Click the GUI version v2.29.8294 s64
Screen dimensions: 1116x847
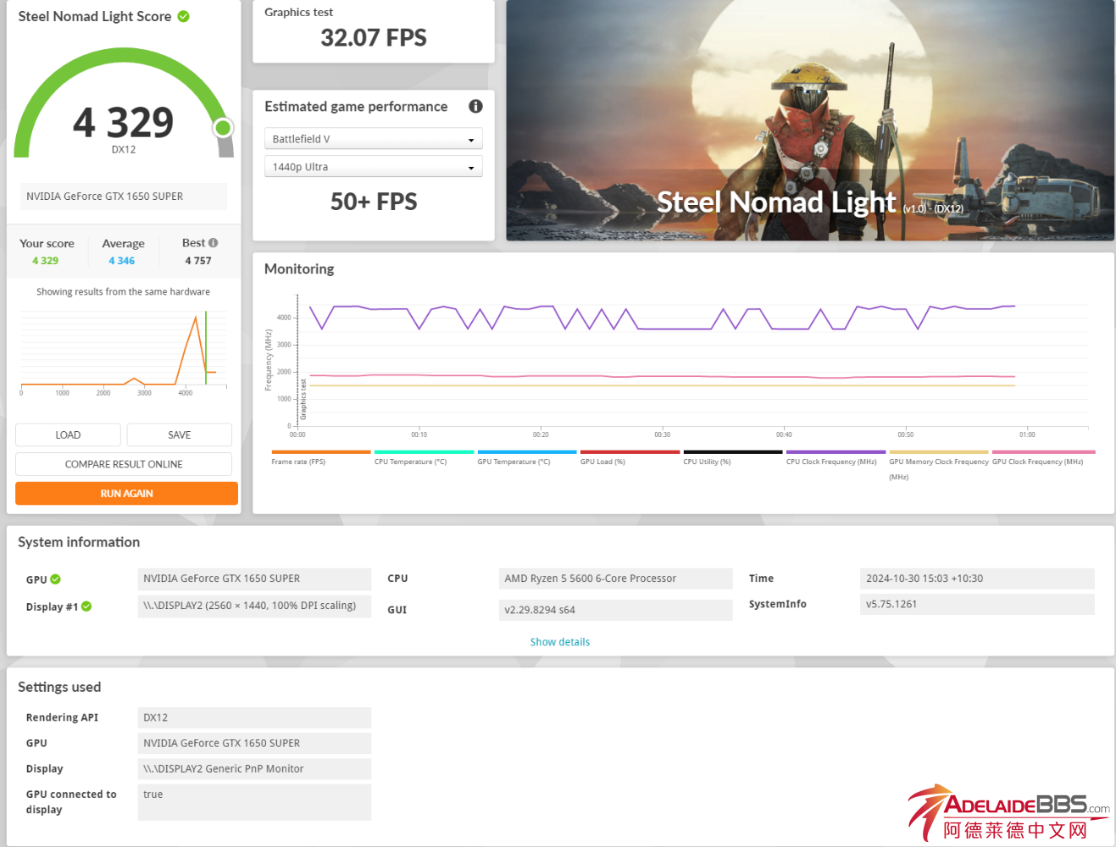[x=616, y=610]
